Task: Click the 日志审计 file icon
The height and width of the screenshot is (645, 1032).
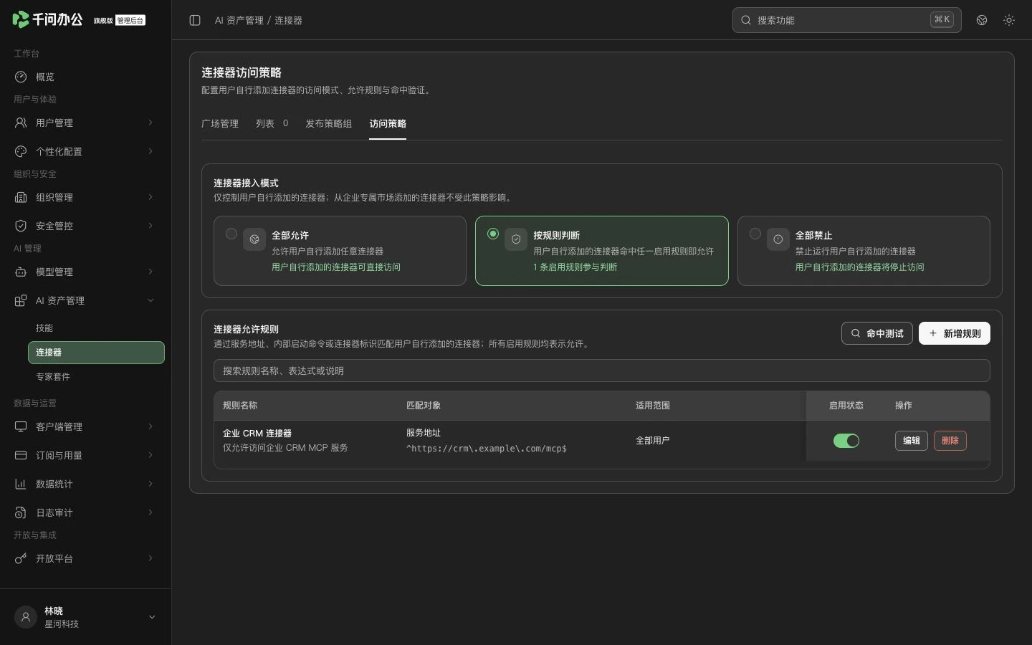Action: [x=21, y=512]
